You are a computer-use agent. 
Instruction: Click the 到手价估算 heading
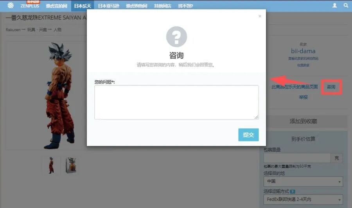tap(303, 139)
